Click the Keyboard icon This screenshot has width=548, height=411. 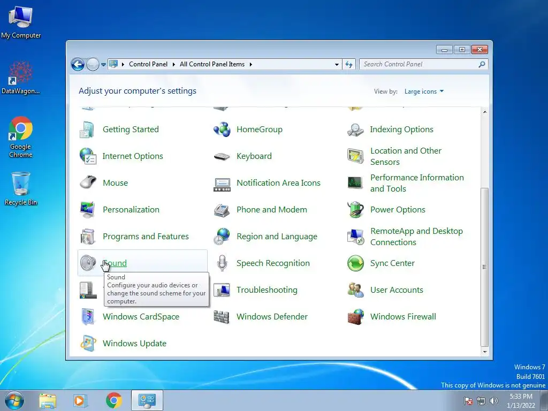[x=222, y=156]
